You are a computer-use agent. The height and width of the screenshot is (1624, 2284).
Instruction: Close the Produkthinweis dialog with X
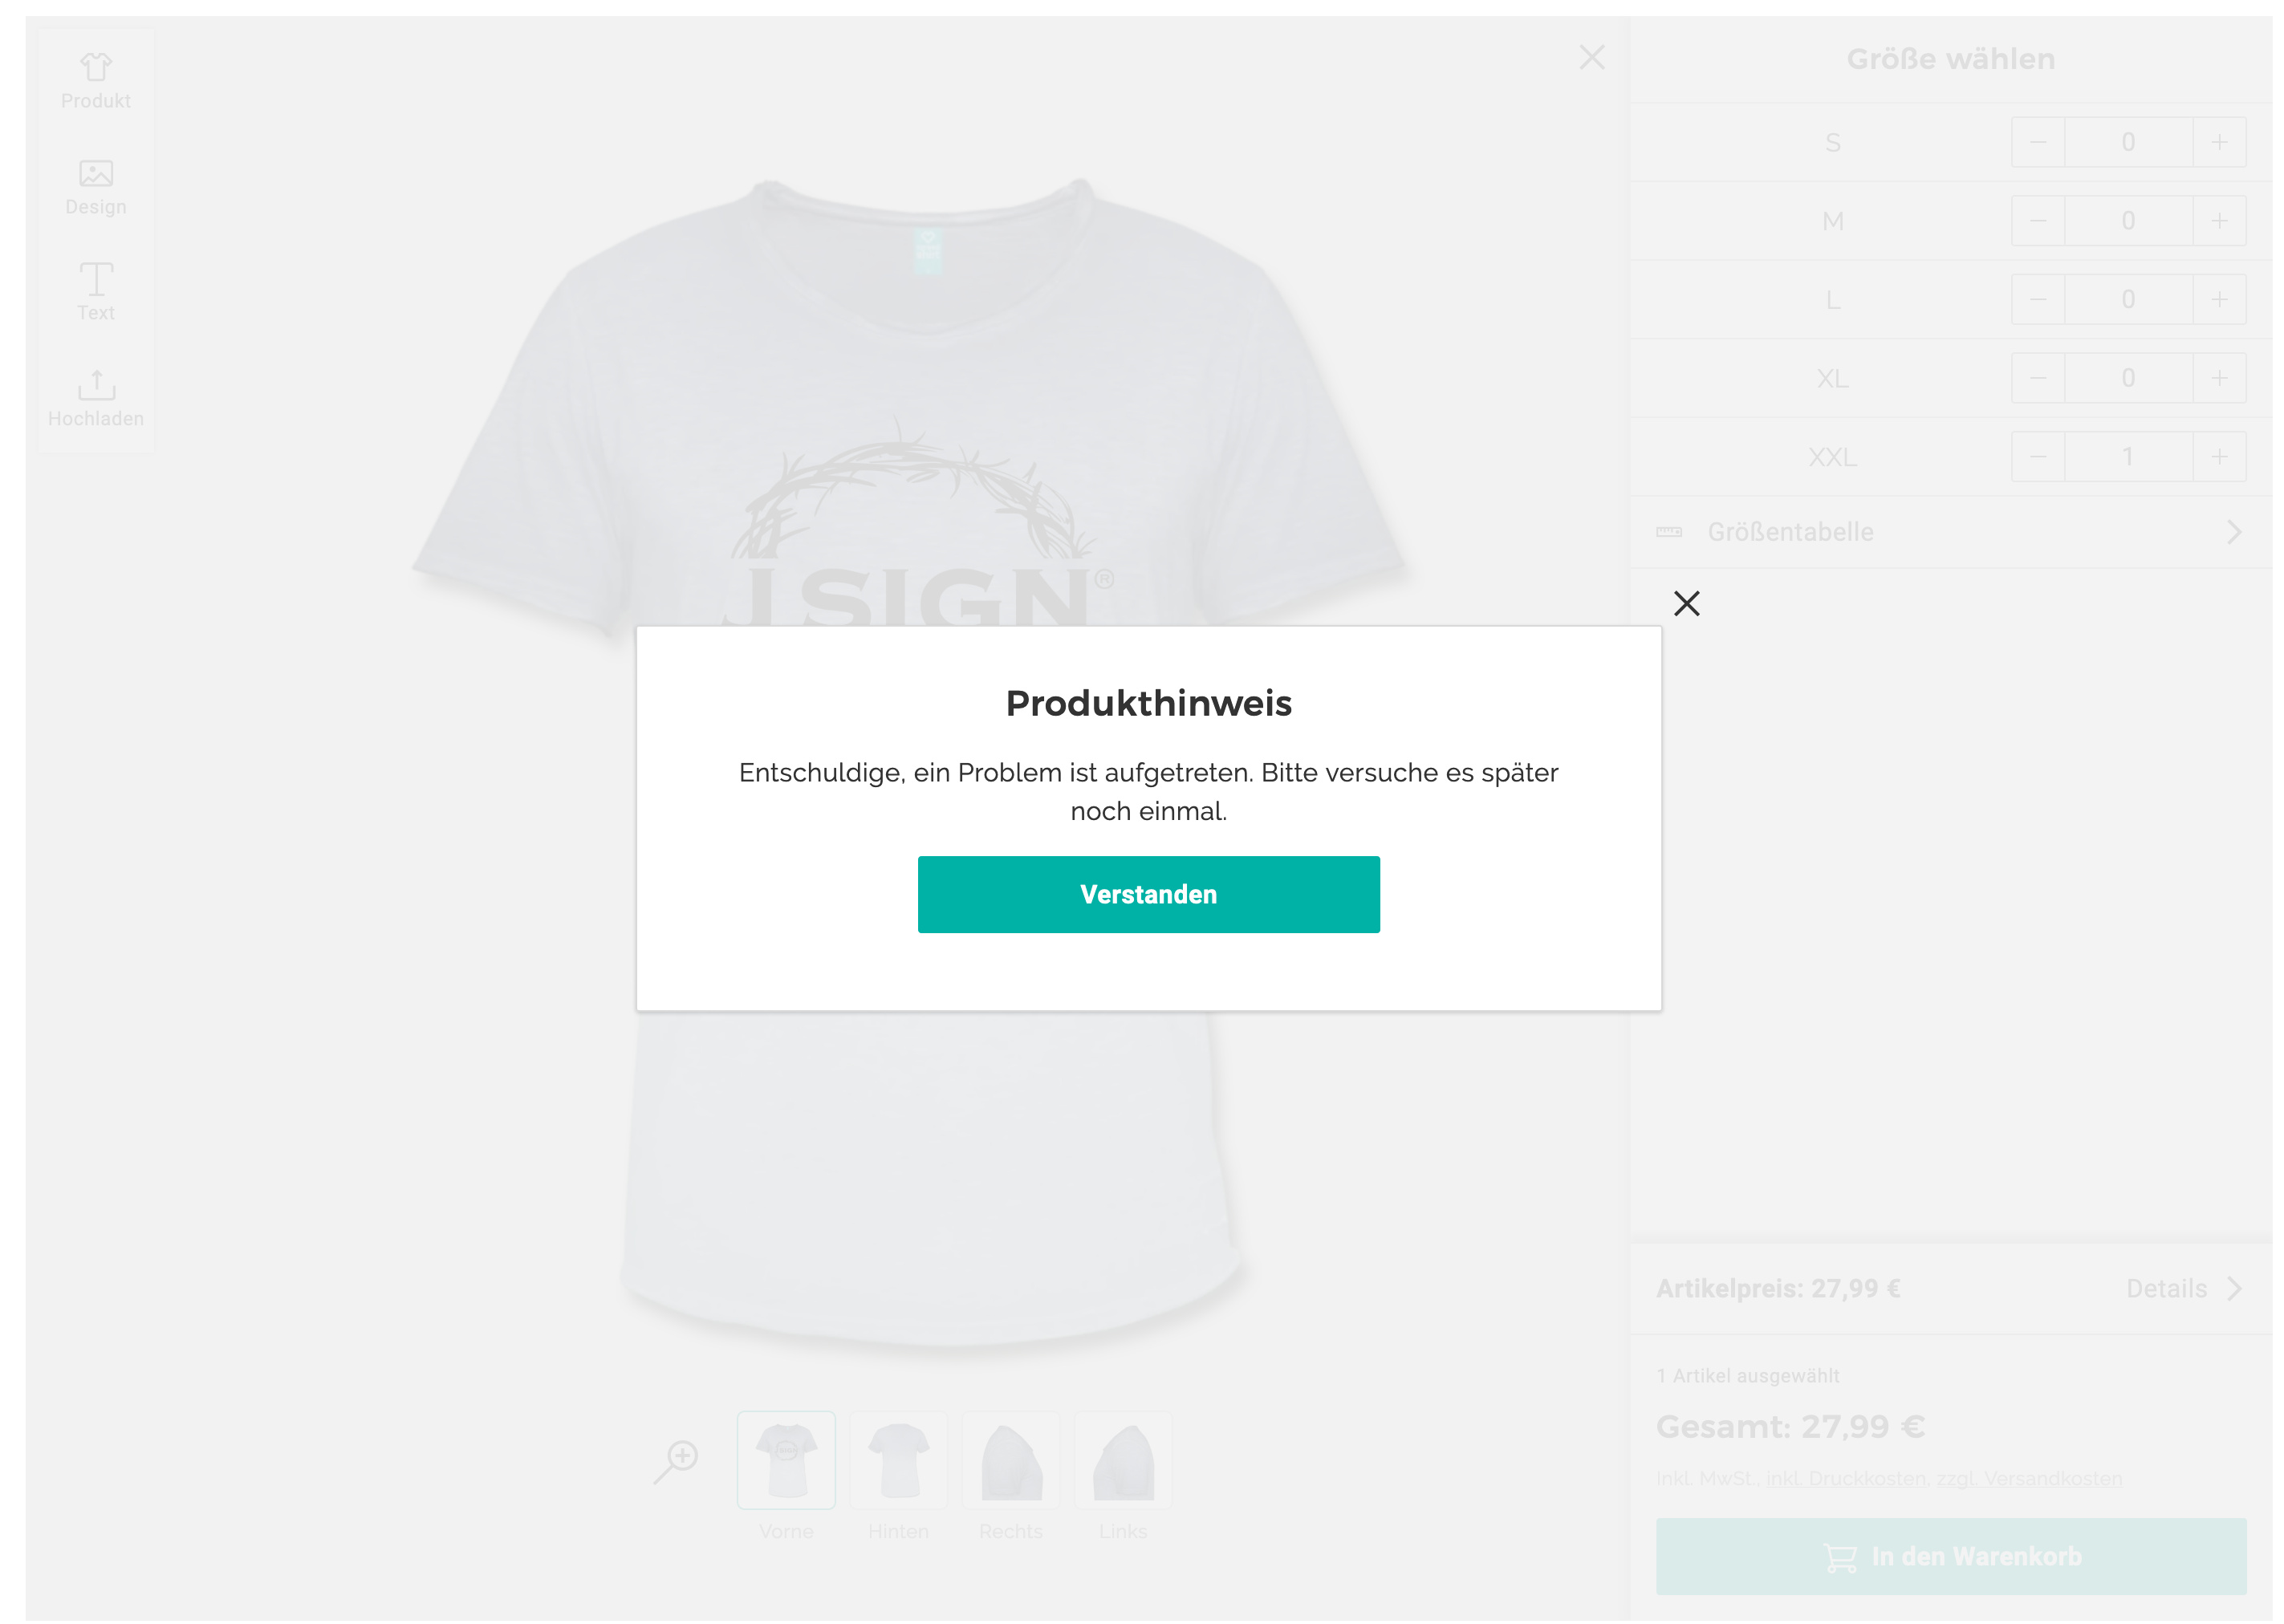point(1686,603)
